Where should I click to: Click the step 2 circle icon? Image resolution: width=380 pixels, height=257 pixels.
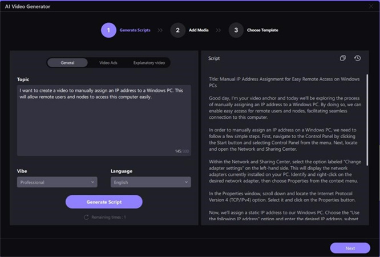tap(177, 30)
